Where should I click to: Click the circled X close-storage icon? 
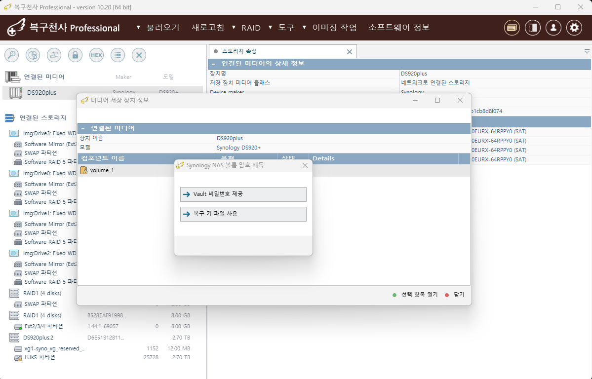point(139,55)
